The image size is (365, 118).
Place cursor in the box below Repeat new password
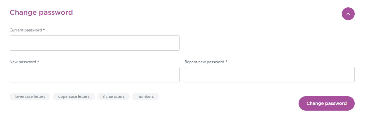270,75
